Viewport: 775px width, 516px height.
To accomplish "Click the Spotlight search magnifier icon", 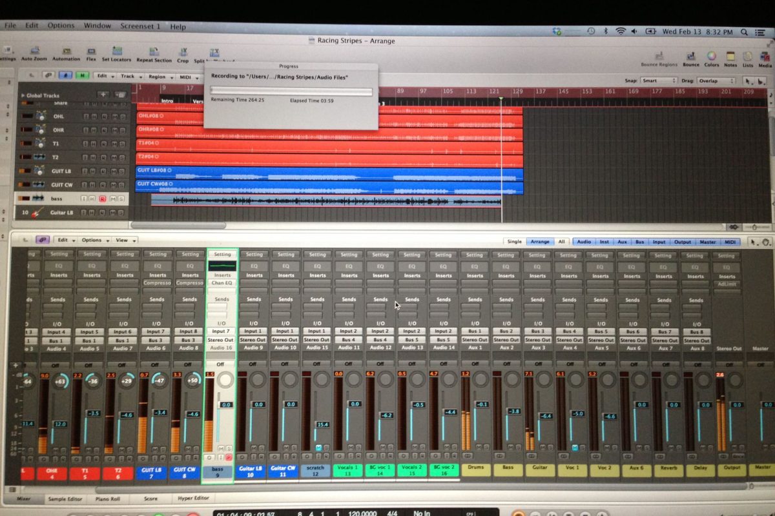I will [745, 32].
